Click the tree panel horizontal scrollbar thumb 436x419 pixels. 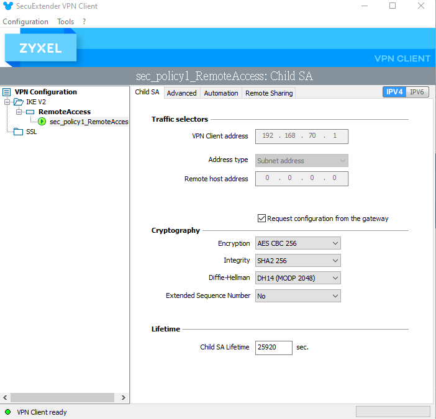62,398
